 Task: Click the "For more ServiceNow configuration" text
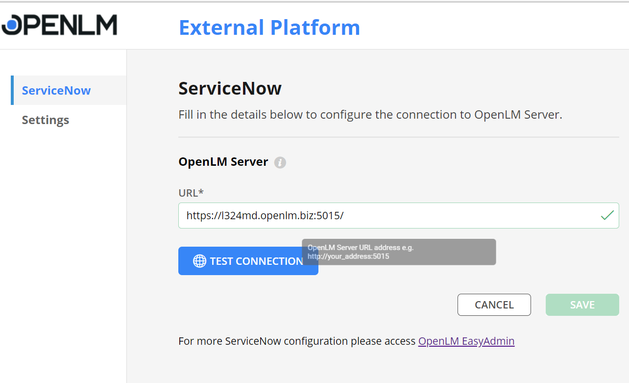(296, 341)
